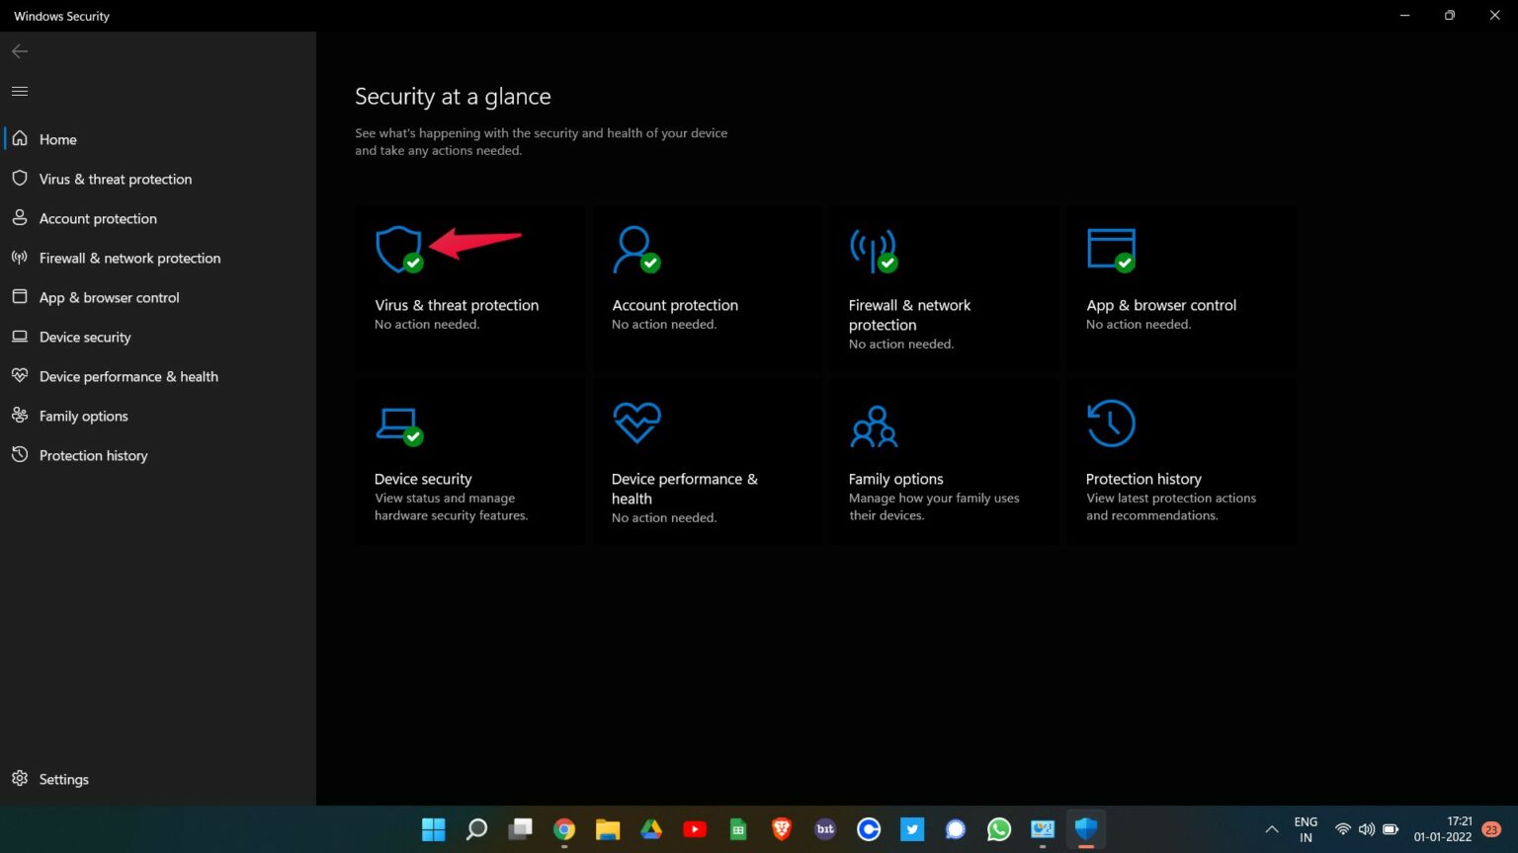Check the green status checkmark on Virus protection
Screen dimensions: 1518x853
point(412,262)
